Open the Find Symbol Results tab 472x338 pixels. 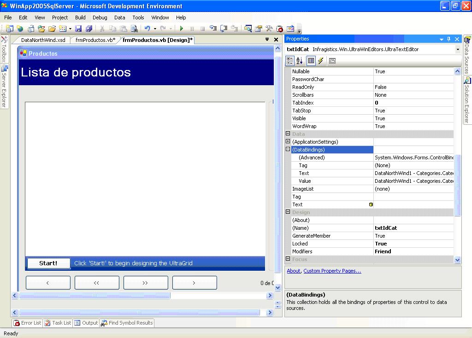(x=127, y=323)
